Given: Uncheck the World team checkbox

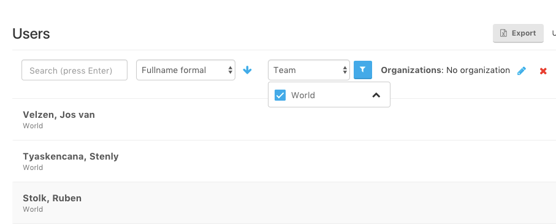Looking at the screenshot, I should coord(280,95).
